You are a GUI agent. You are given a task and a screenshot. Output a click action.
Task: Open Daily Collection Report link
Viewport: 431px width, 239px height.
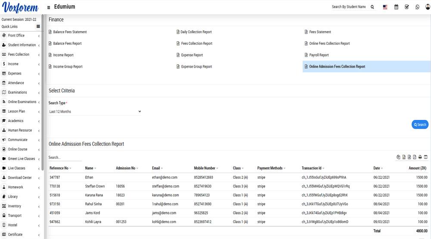click(x=196, y=32)
